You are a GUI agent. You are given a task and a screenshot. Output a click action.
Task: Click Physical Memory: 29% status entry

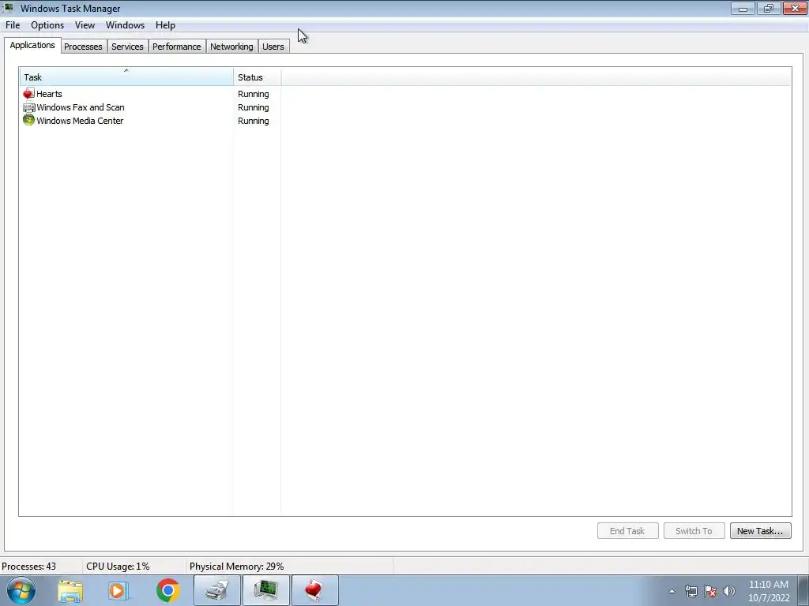click(x=236, y=567)
